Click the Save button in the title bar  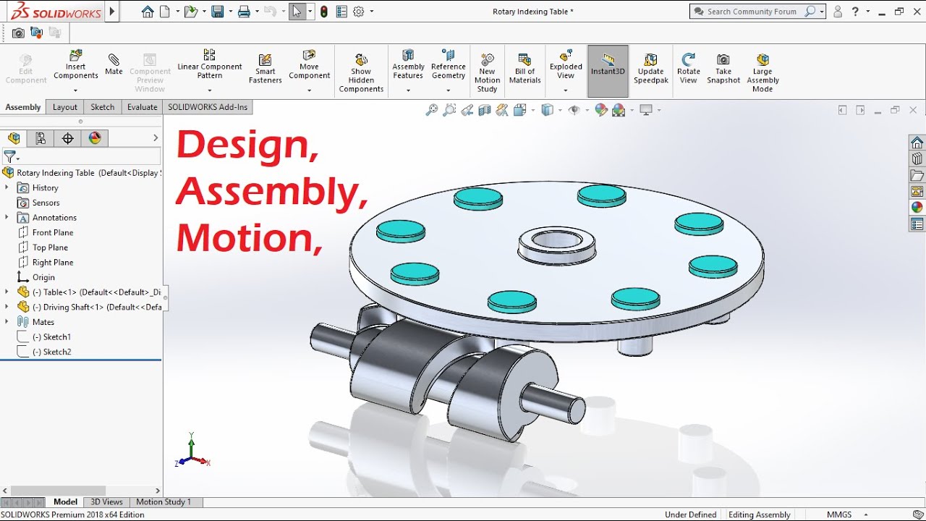coord(217,12)
